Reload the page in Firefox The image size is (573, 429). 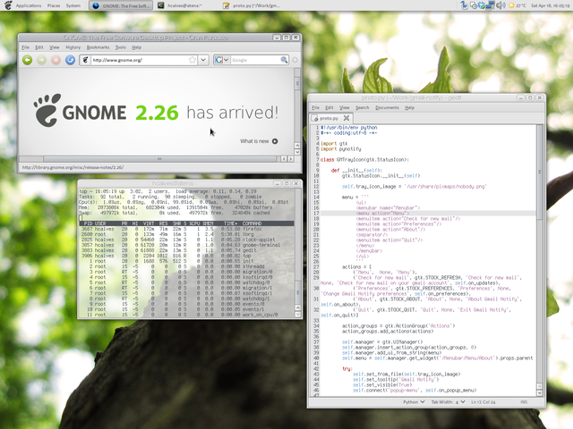(x=70, y=60)
